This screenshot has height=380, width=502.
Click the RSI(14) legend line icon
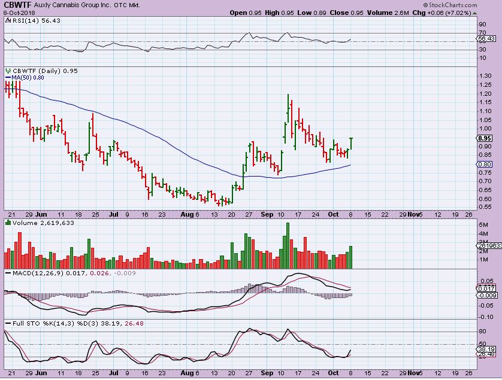[x=8, y=20]
